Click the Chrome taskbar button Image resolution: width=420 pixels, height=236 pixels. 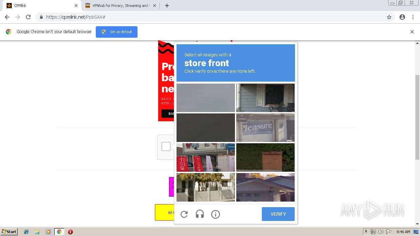(x=59, y=232)
